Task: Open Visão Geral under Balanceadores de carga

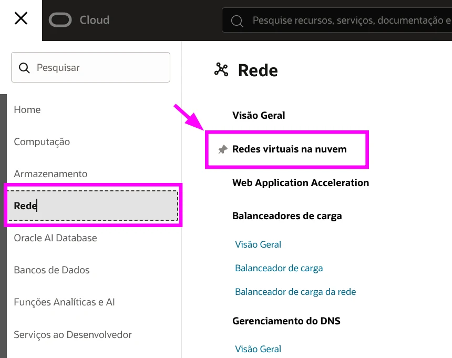Action: pyautogui.click(x=258, y=244)
